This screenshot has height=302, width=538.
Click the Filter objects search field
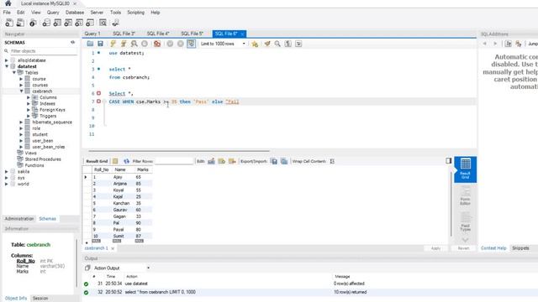point(43,51)
